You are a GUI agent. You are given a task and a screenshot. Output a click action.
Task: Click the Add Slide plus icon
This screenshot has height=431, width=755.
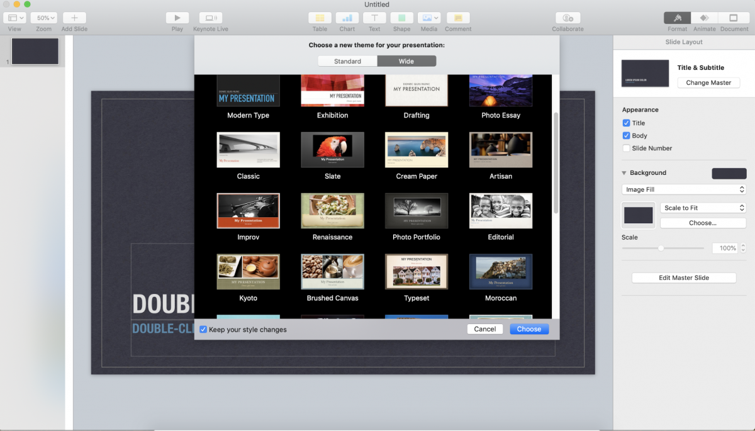click(x=74, y=18)
